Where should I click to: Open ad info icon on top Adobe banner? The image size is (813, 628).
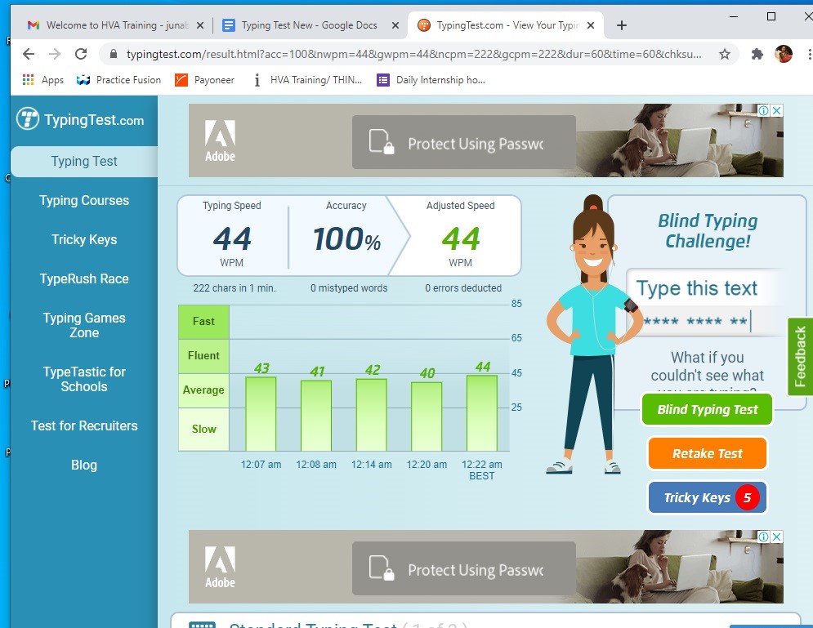point(764,110)
